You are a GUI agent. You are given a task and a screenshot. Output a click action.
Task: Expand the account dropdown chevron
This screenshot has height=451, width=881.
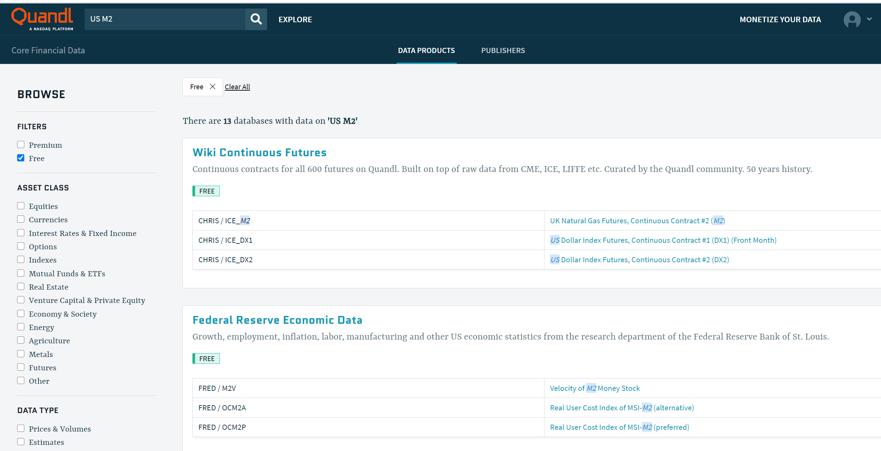click(x=869, y=19)
